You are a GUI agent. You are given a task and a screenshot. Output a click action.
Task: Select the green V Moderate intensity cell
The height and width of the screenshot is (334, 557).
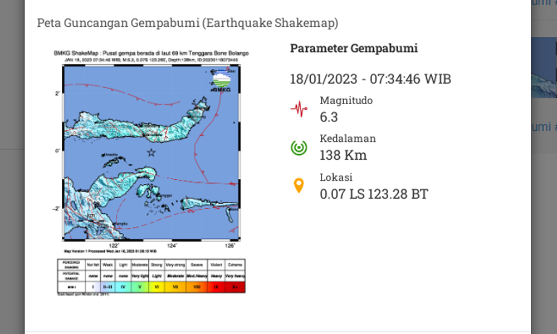pyautogui.click(x=139, y=286)
